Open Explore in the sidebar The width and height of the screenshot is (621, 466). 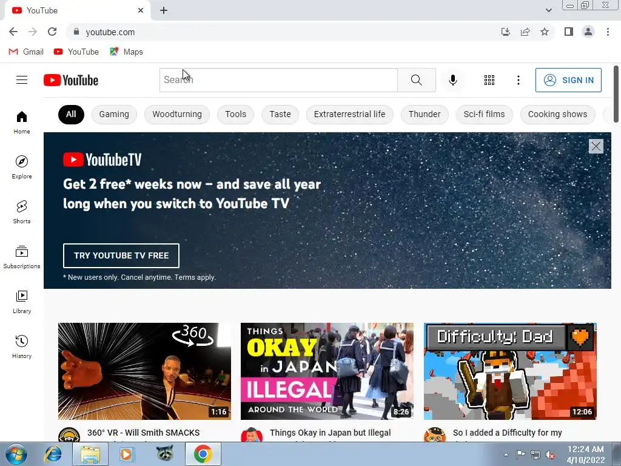[x=22, y=167]
